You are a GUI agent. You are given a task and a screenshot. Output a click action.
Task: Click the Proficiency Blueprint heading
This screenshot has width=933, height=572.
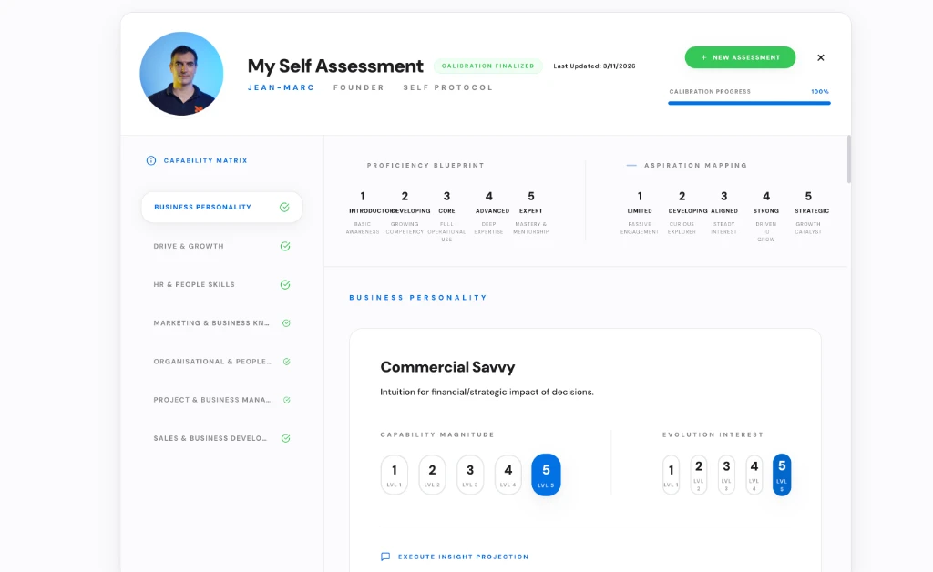tap(425, 165)
